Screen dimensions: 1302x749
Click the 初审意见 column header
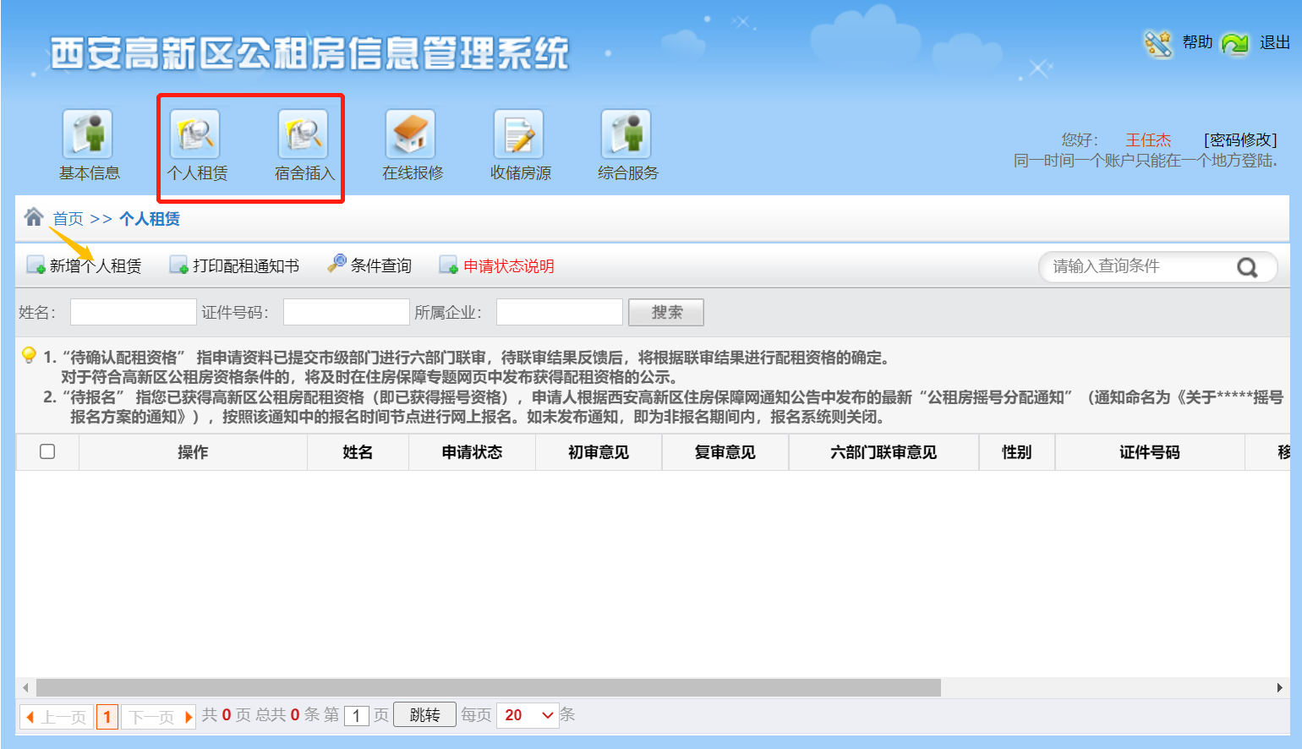(599, 452)
